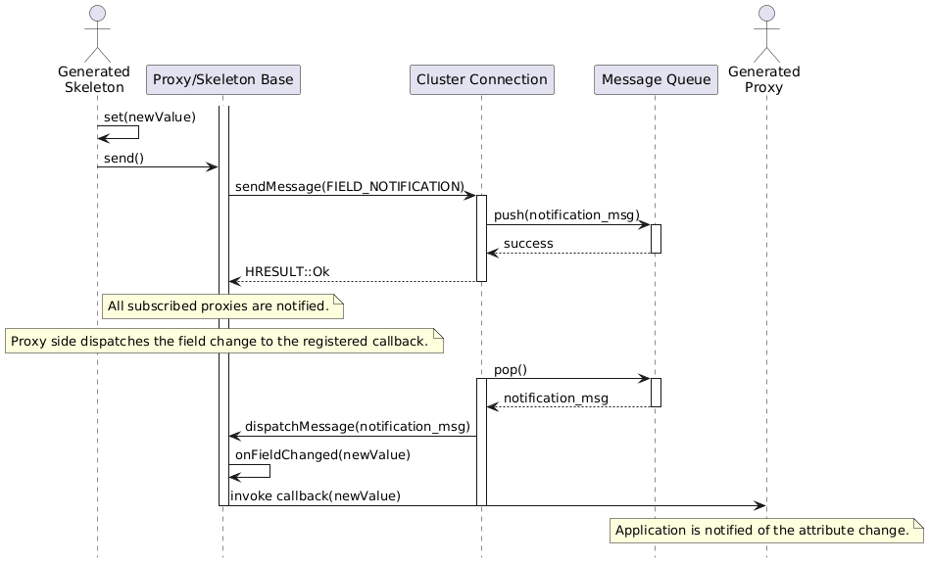Click the set(newValue) message label
Image resolution: width=929 pixels, height=563 pixels.
(x=149, y=117)
